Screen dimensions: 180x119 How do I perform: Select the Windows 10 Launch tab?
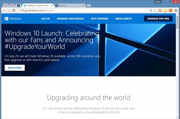pyautogui.click(x=38, y=6)
